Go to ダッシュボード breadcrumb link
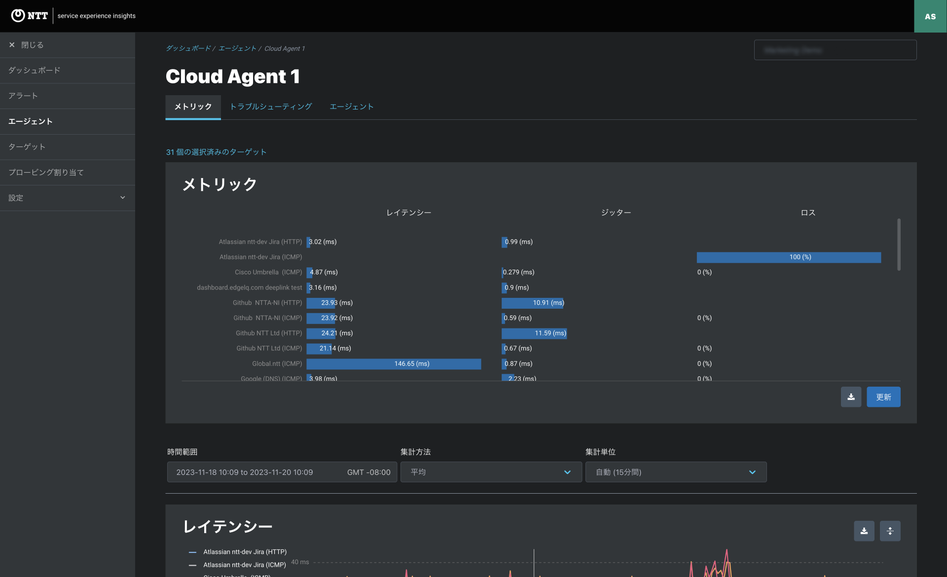 (188, 48)
